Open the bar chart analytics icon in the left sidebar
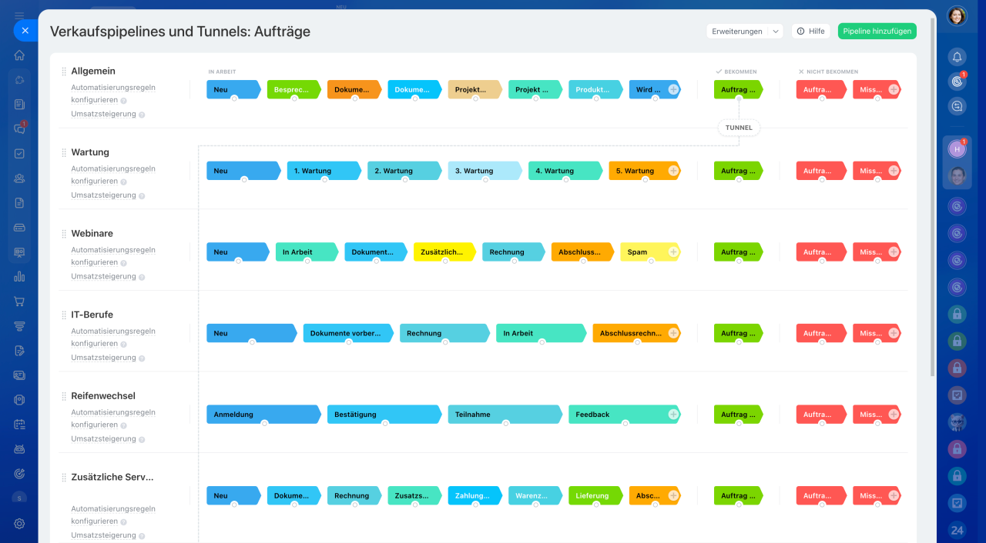 tap(19, 277)
